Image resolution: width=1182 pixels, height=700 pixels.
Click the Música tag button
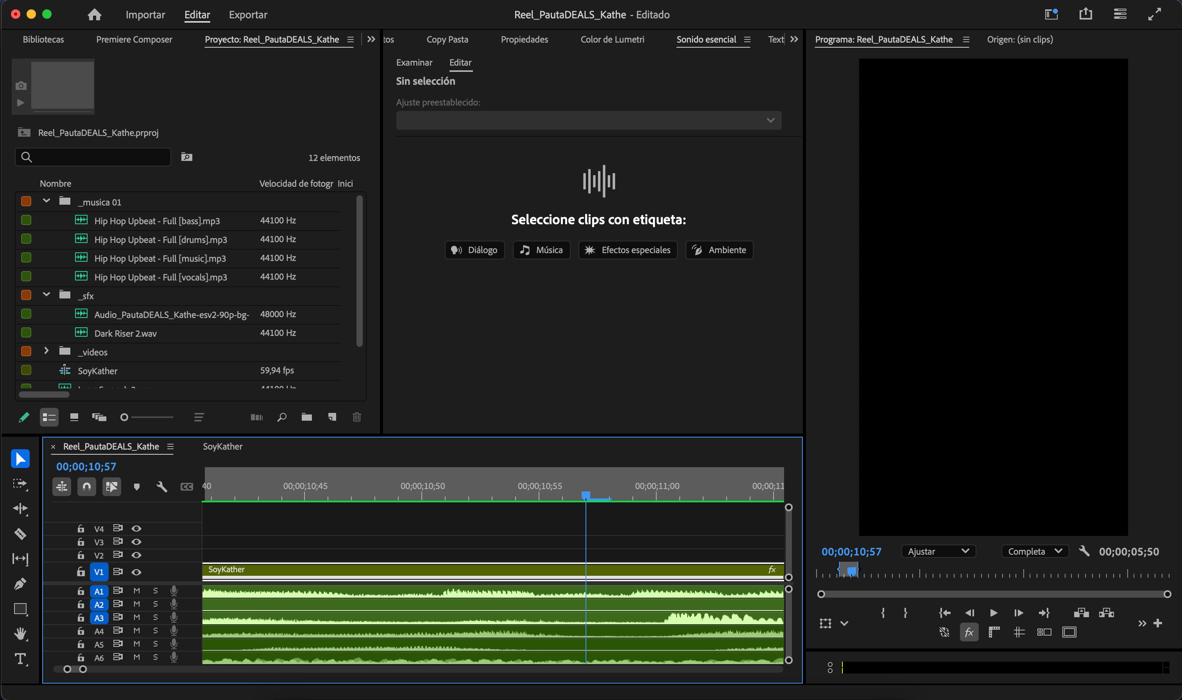[541, 250]
